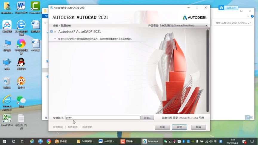258x145 pixels.
Task: Select the new text document desktop icon
Action: (21, 121)
